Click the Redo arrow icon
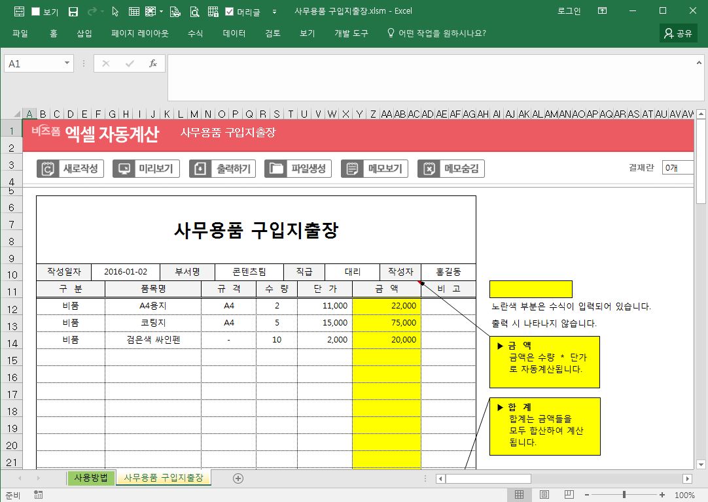 [92, 12]
